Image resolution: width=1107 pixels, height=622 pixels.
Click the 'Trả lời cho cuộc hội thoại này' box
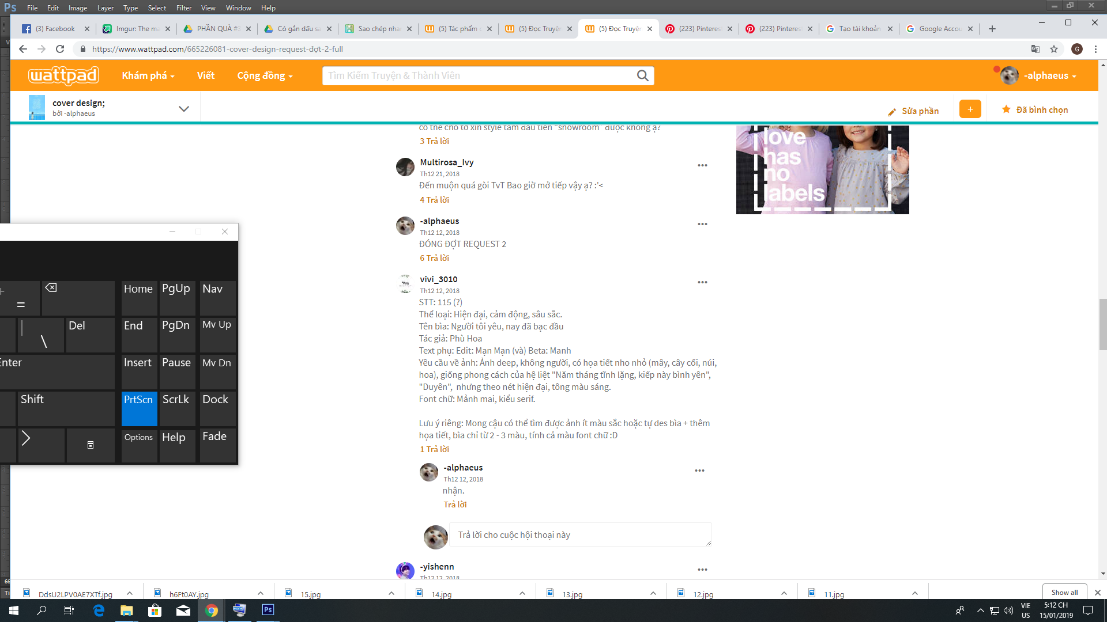click(x=580, y=535)
